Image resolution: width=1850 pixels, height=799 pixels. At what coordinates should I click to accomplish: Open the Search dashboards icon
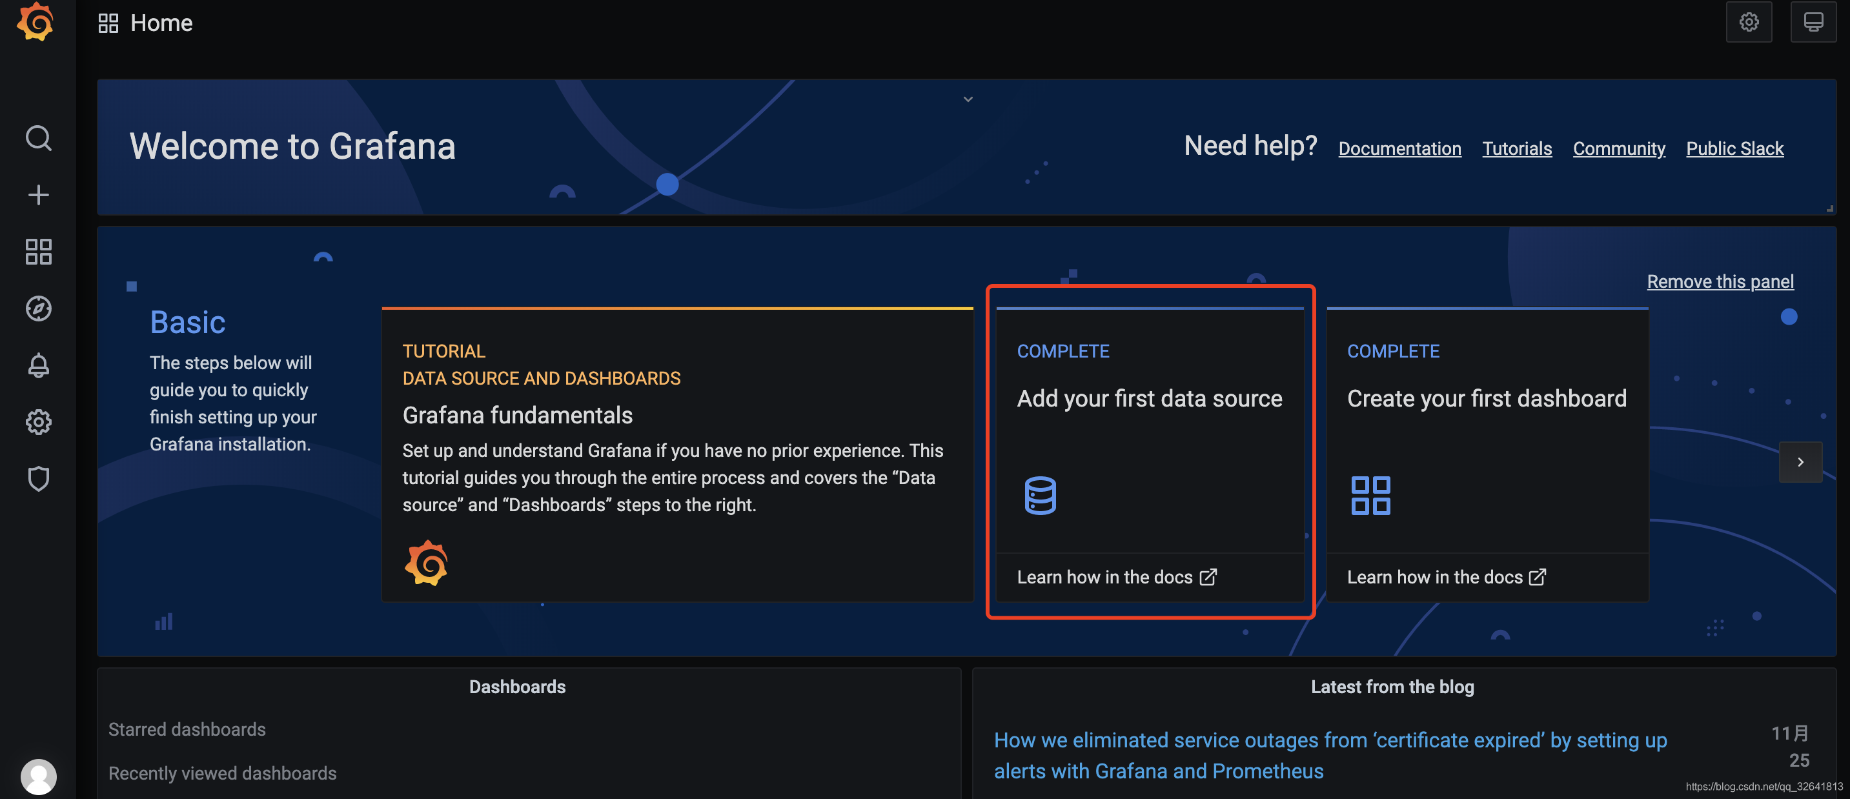(x=39, y=137)
